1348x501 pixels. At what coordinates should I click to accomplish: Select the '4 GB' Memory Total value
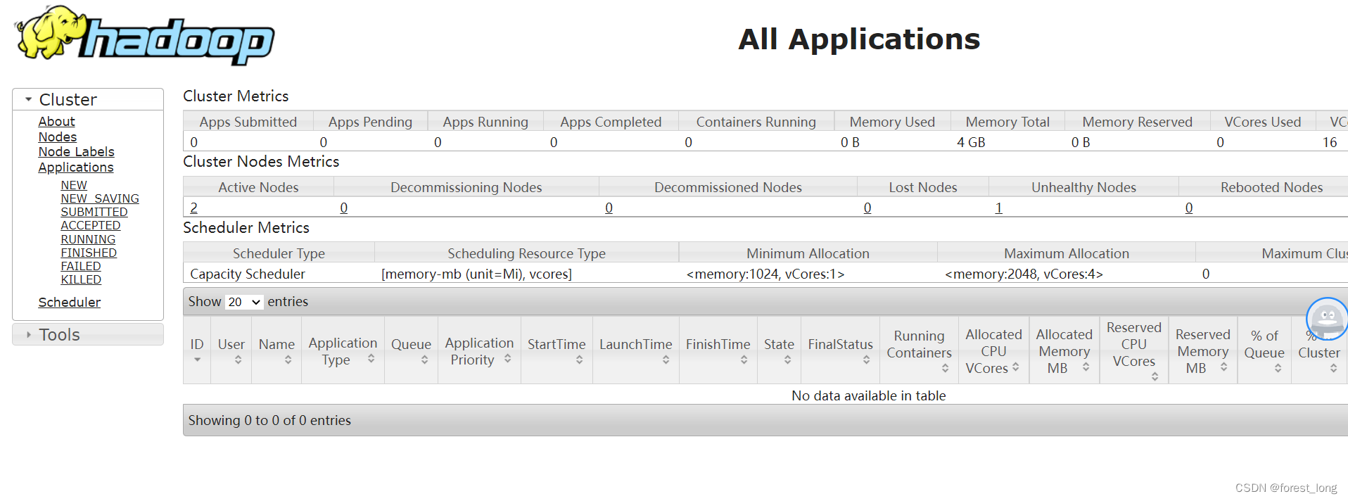point(971,142)
